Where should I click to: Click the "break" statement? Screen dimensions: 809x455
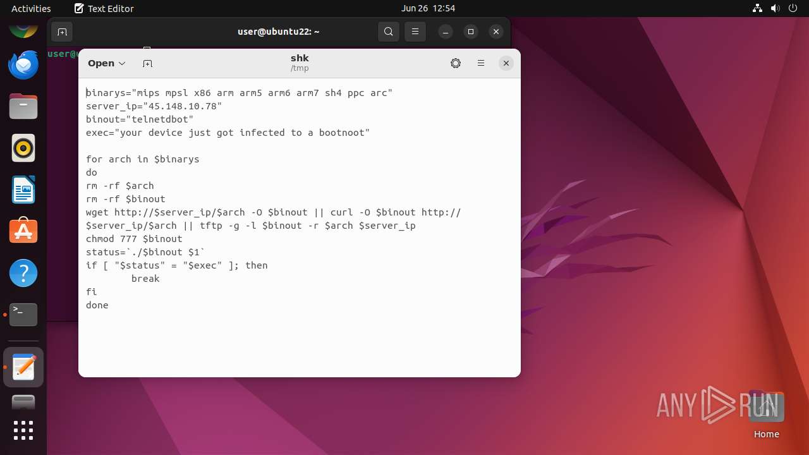145,279
